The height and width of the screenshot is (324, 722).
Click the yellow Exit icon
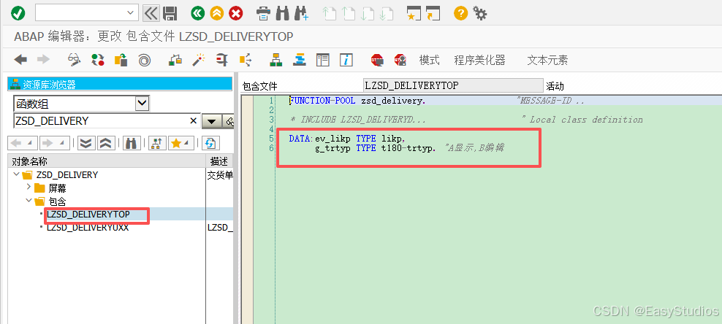217,13
